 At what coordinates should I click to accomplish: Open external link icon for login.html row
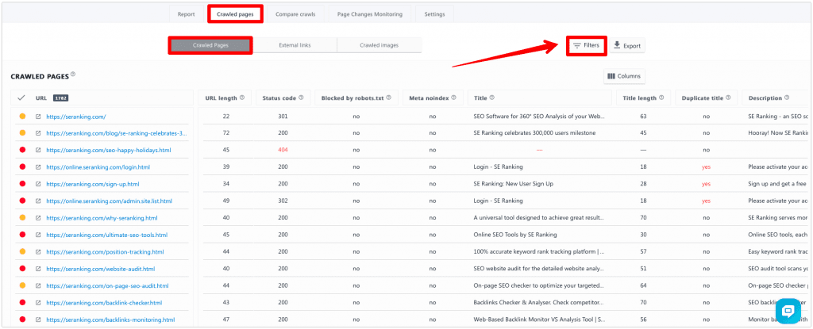pos(38,167)
